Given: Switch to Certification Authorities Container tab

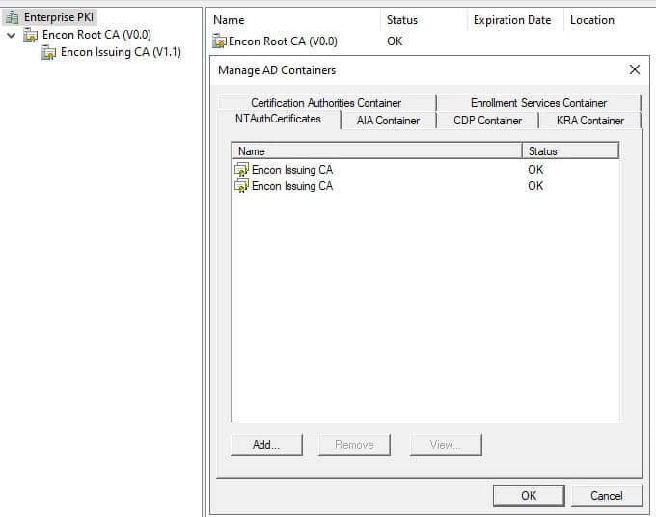Looking at the screenshot, I should pos(325,103).
